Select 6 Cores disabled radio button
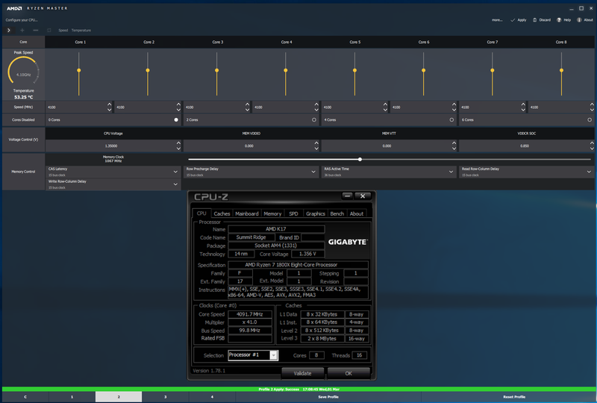 tap(590, 119)
